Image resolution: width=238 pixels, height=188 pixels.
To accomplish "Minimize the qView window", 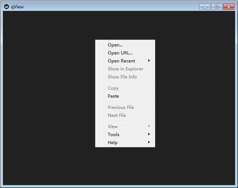I will point(205,6).
